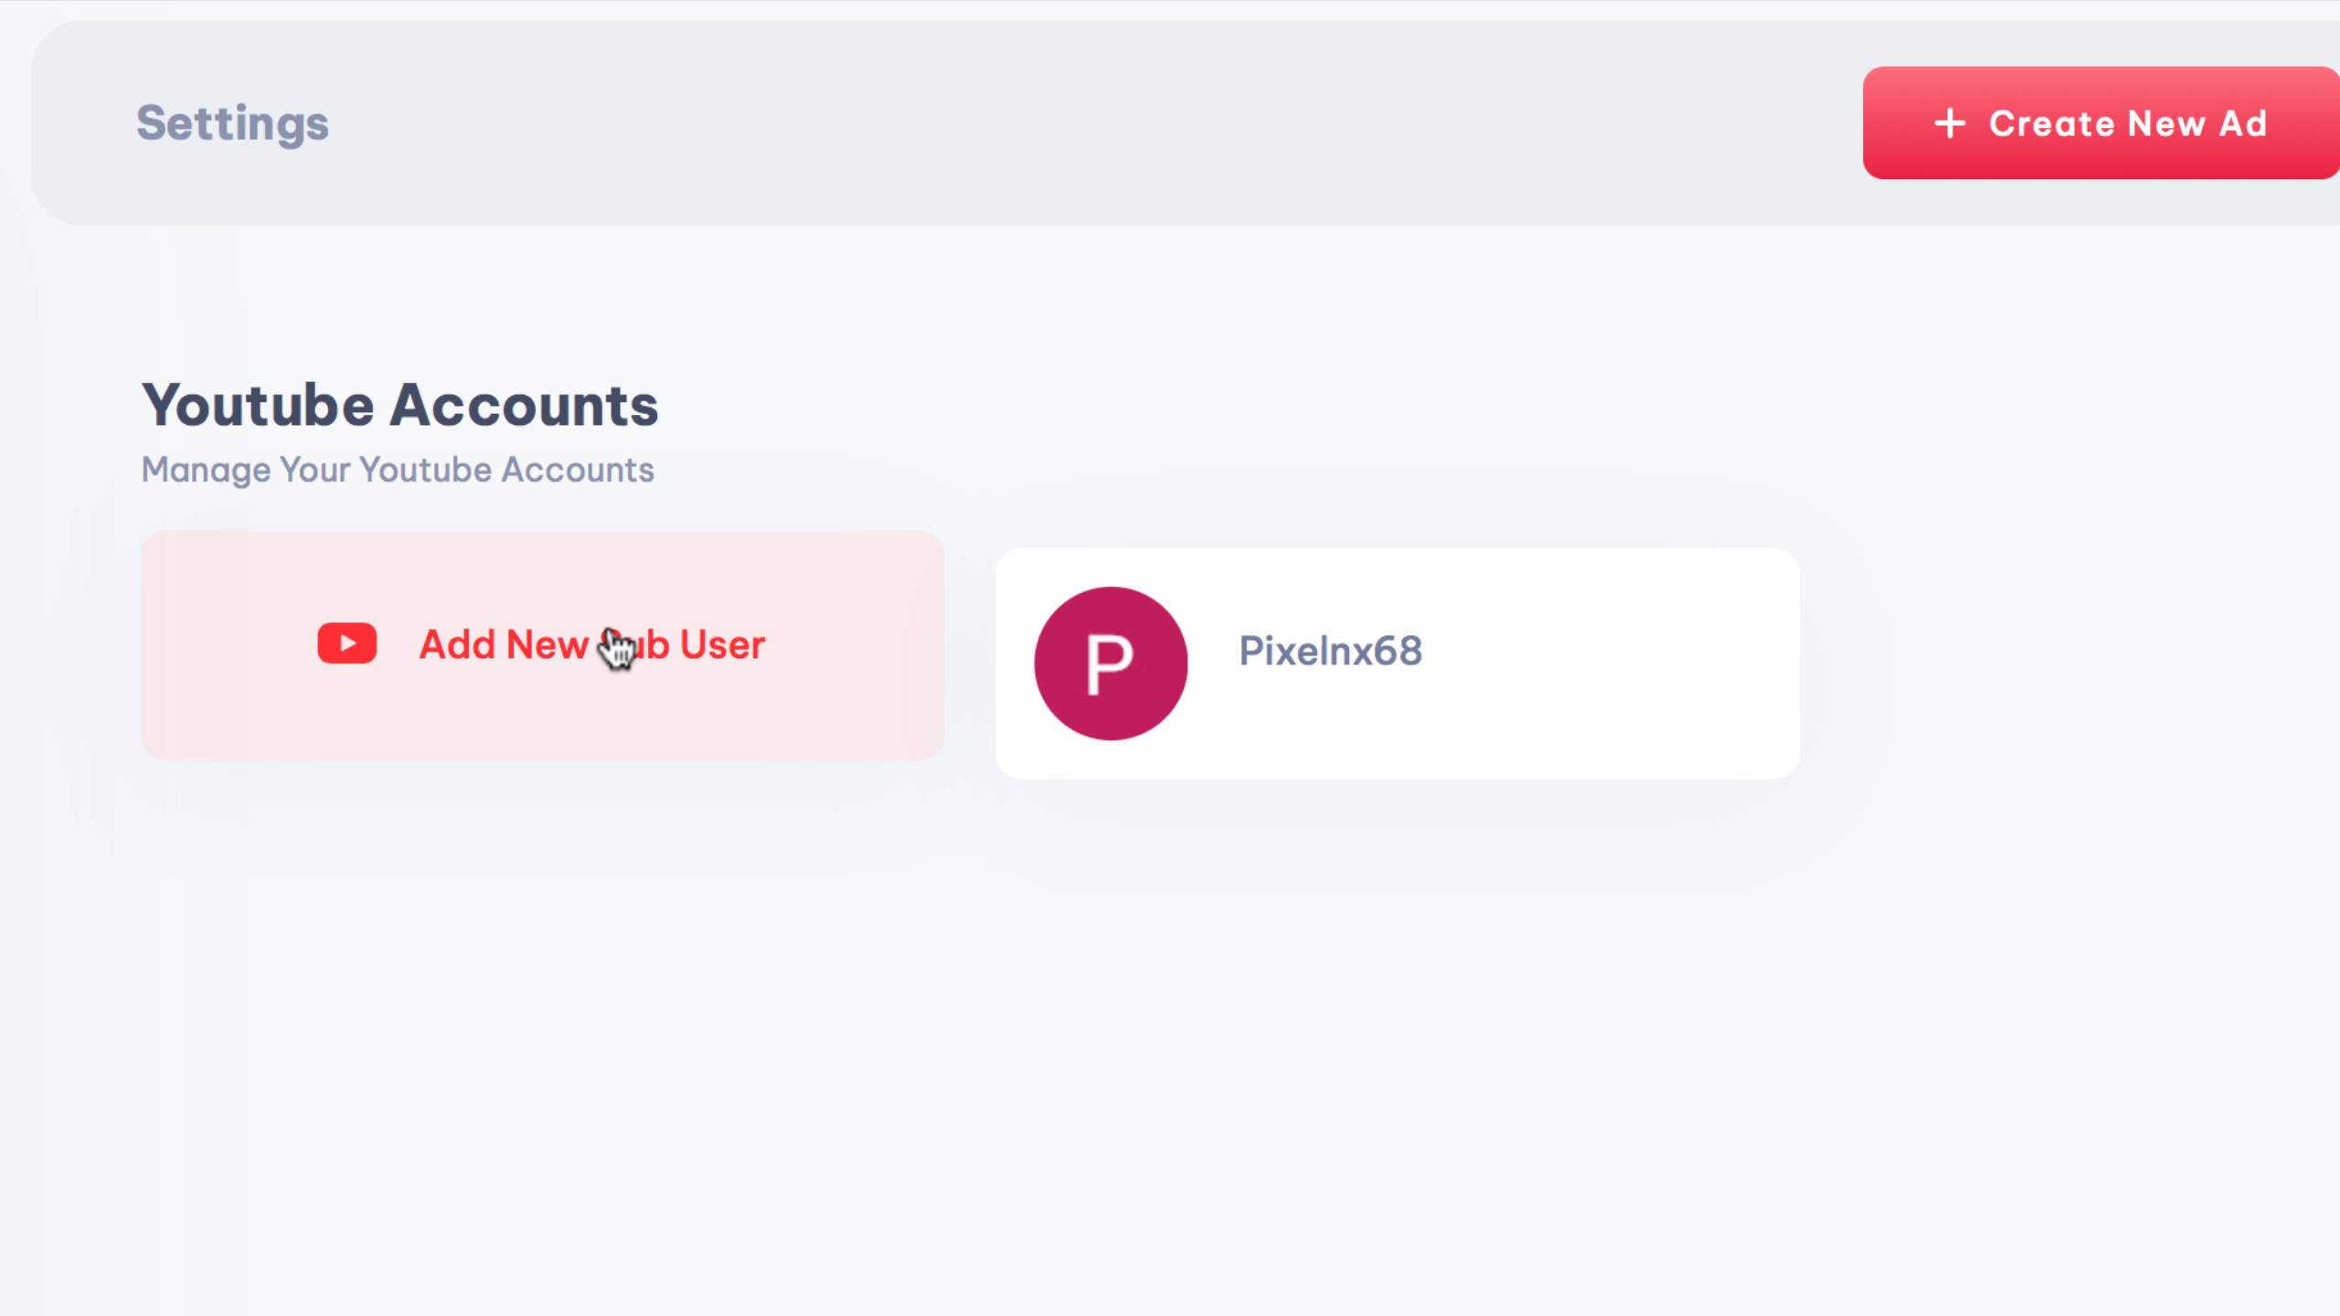The width and height of the screenshot is (2340, 1316).
Task: Click the word Youtube in the bold heading
Action: coord(259,405)
